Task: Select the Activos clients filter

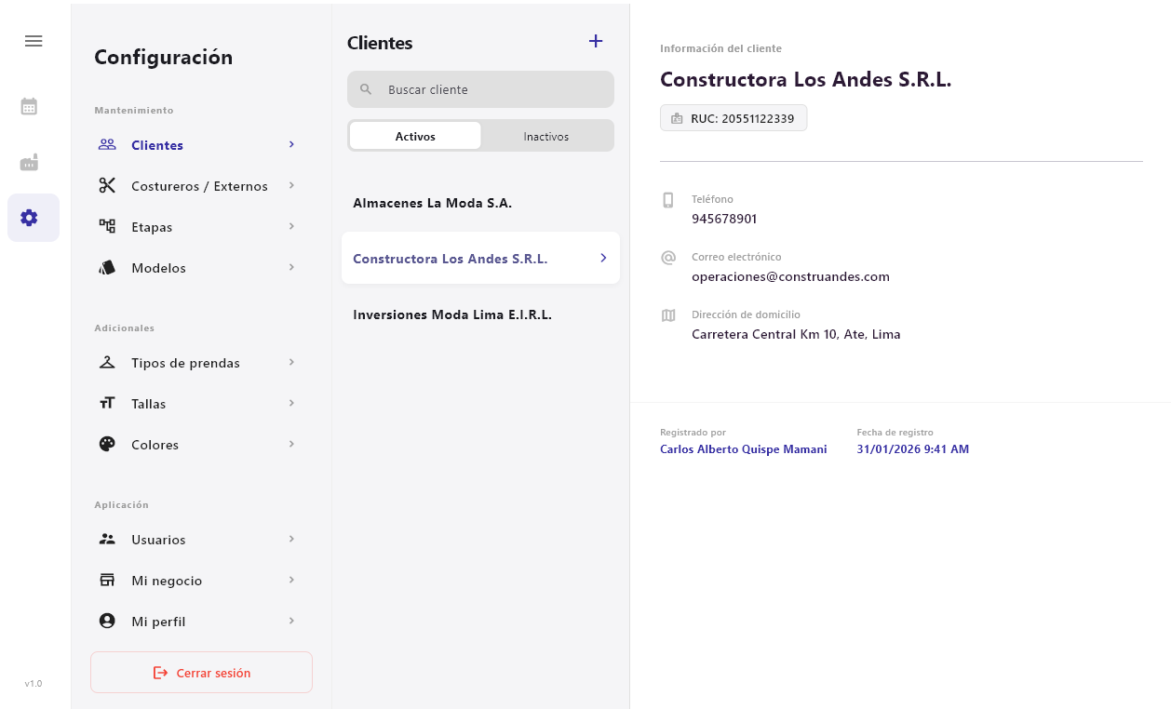Action: pos(415,136)
